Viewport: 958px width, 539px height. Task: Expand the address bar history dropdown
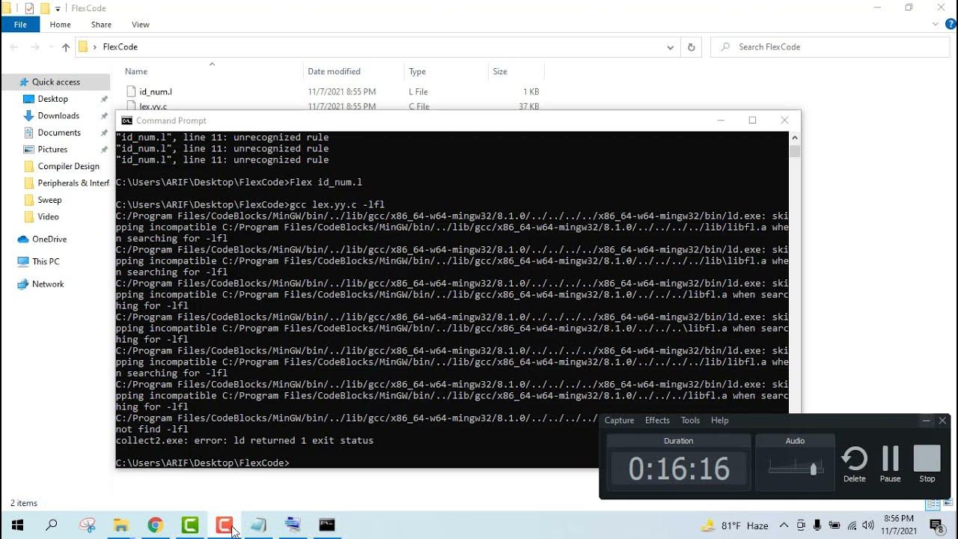coord(670,47)
